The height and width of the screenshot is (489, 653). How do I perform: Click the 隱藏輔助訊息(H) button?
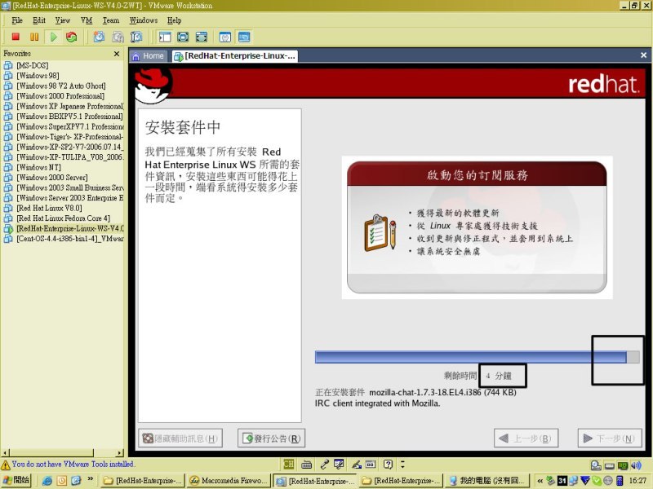(x=180, y=438)
